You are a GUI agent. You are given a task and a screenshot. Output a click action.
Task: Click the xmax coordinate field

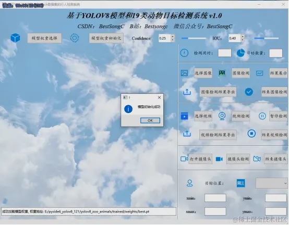[x=215, y=211]
